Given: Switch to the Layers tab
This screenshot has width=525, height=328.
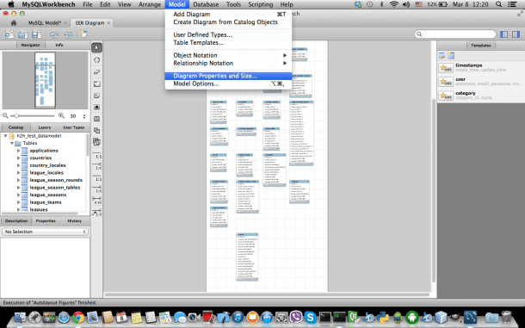Looking at the screenshot, I should click(x=44, y=127).
